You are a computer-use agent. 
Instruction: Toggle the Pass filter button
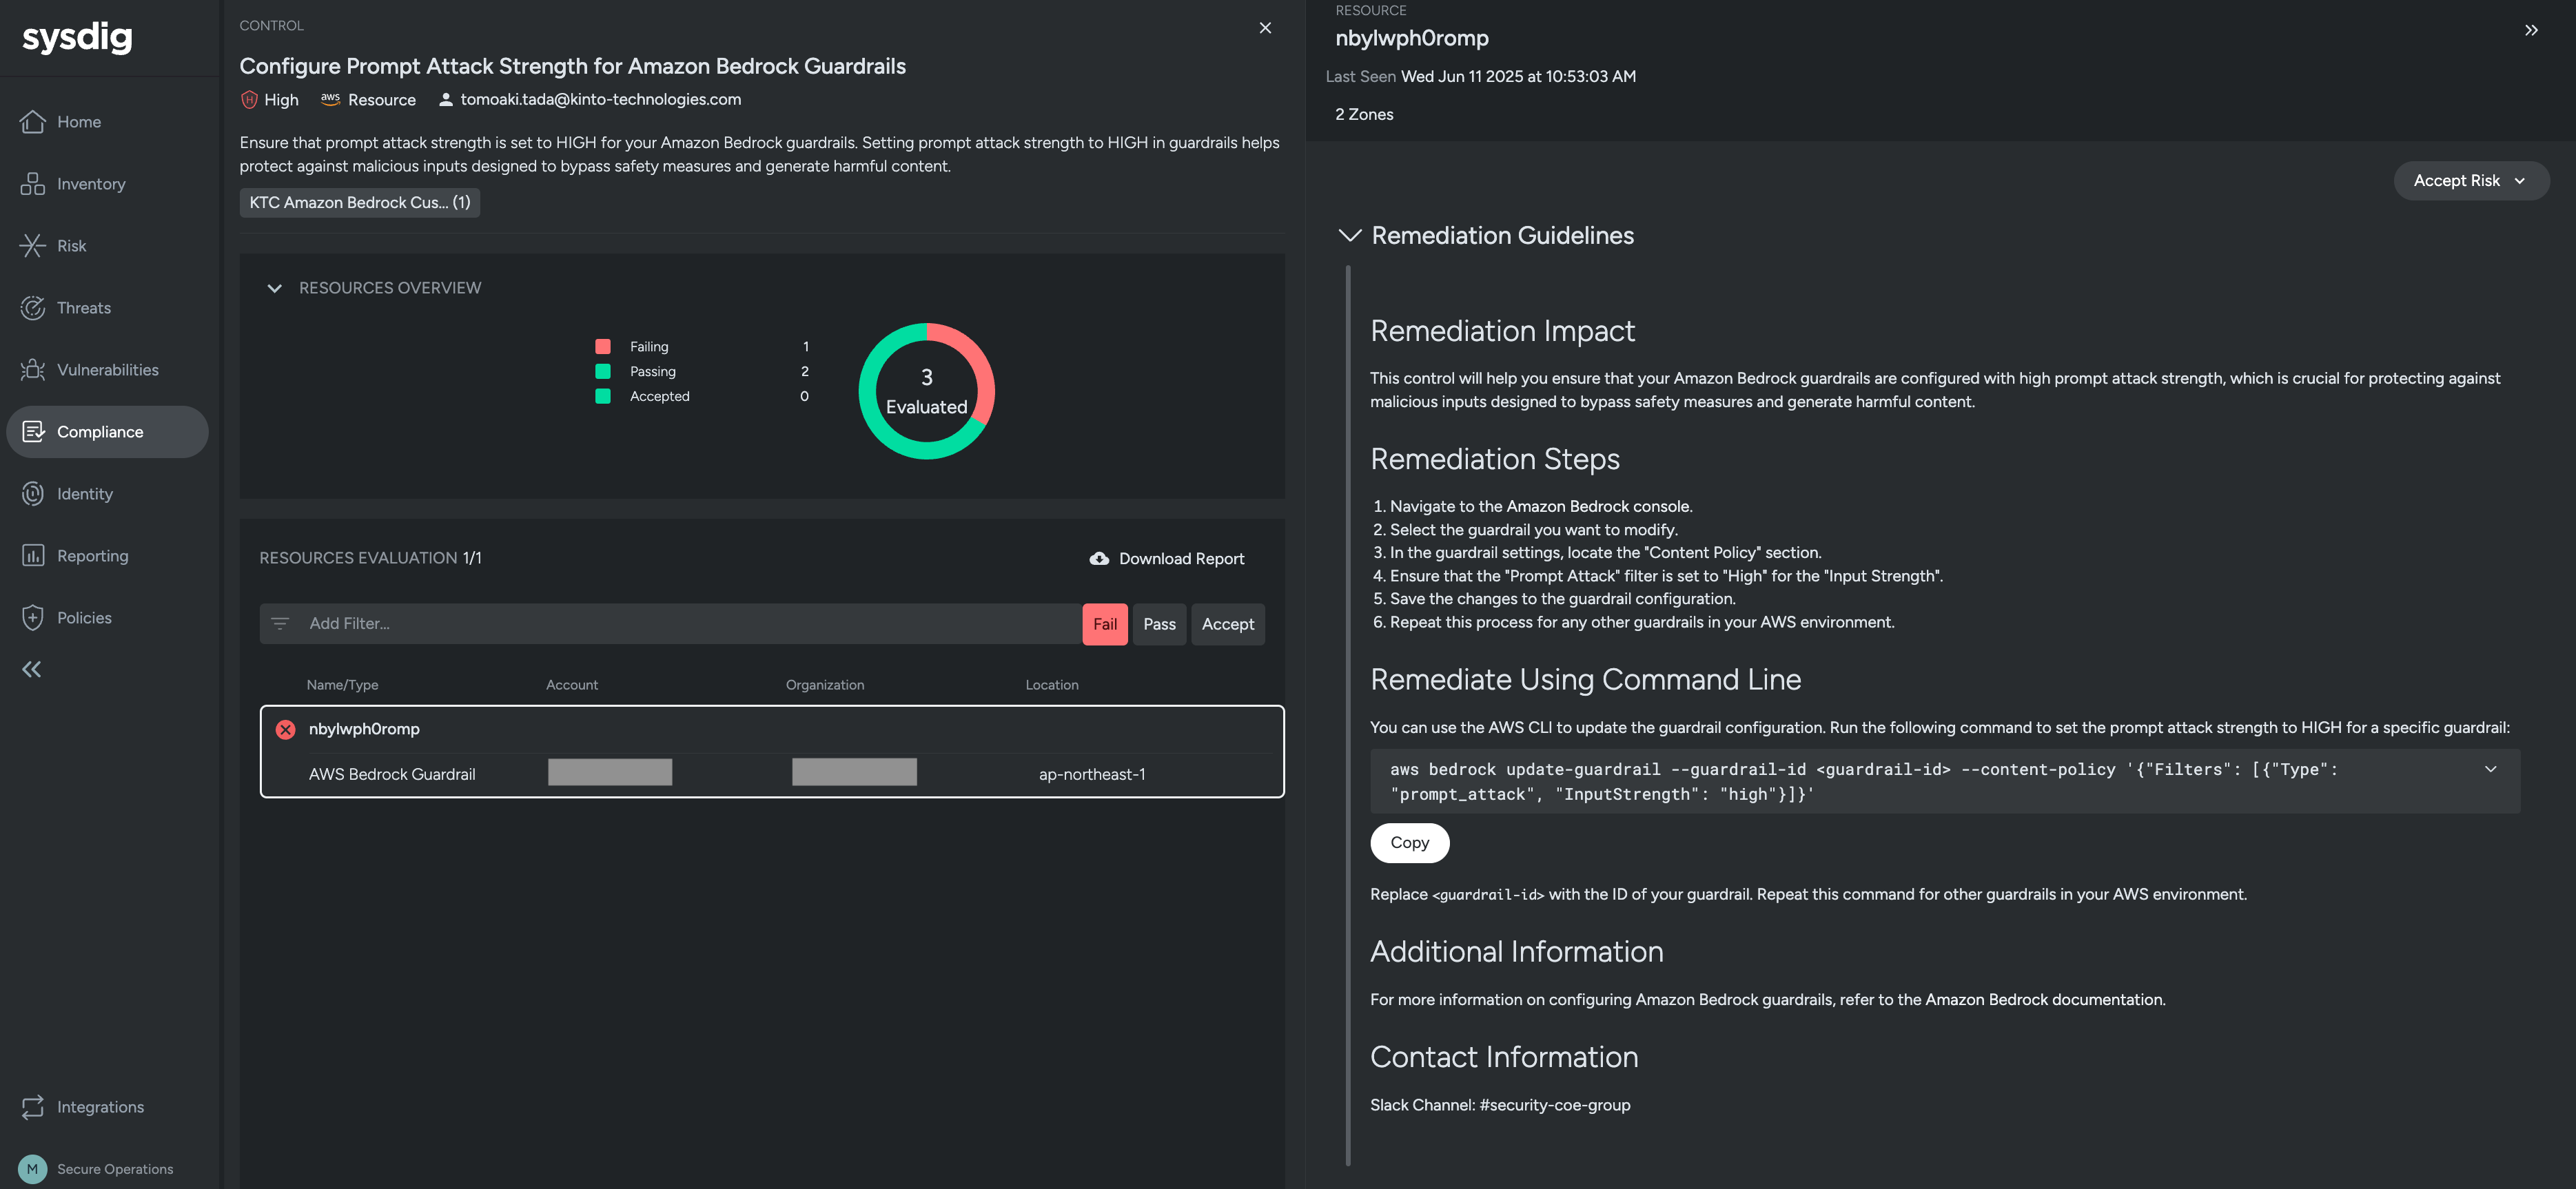point(1159,624)
